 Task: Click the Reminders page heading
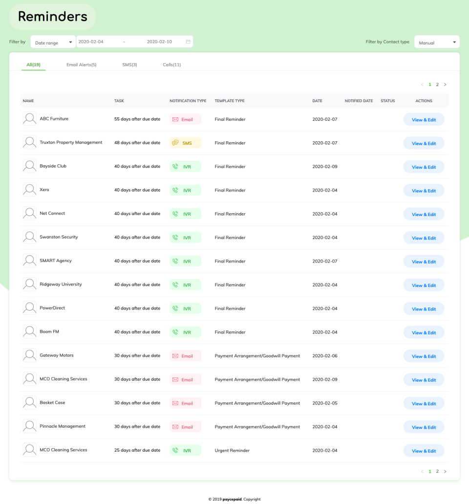53,17
